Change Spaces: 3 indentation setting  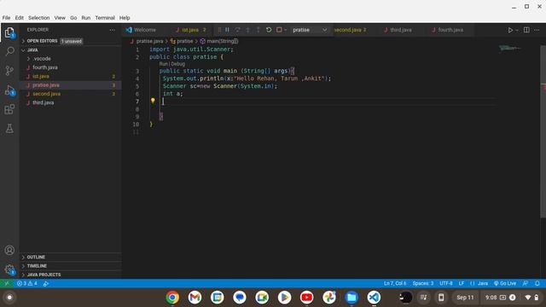pos(423,283)
